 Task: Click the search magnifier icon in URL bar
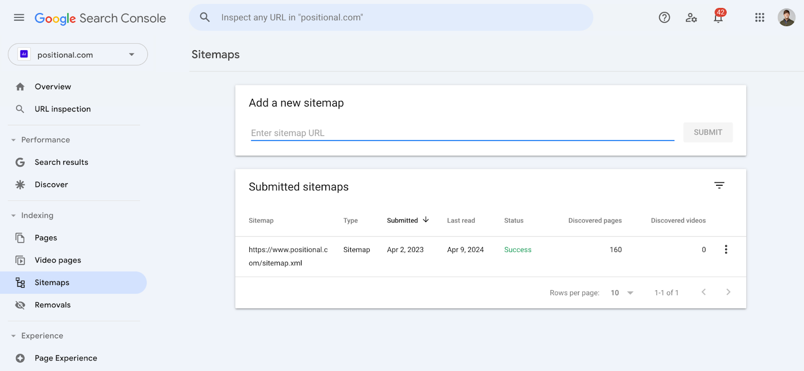tap(205, 17)
